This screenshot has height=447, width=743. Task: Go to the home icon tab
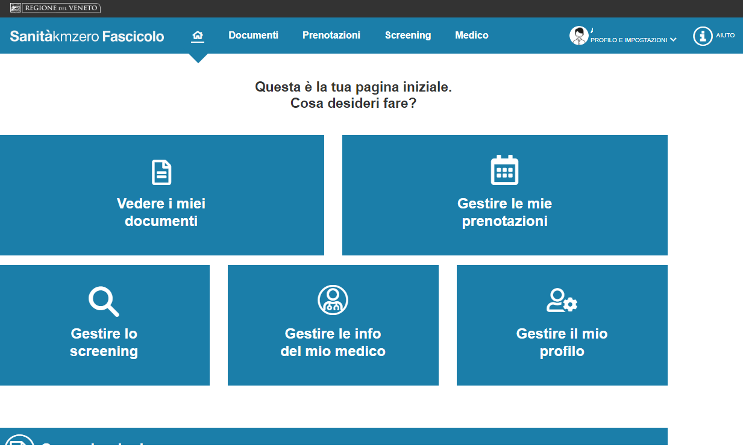[198, 36]
